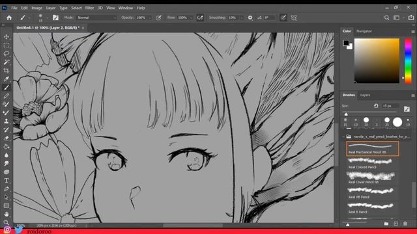Collapse the real pencil brushes folder
The height and width of the screenshot is (234, 417).
tap(343, 137)
